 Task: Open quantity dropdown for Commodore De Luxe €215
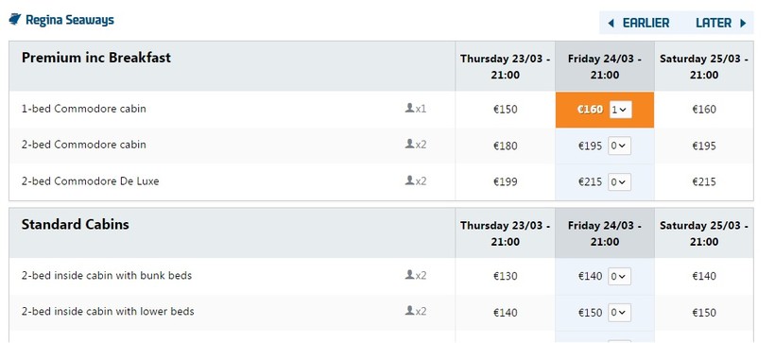(x=619, y=181)
